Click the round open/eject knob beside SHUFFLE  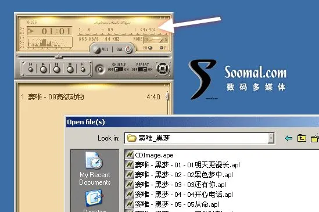100,69
